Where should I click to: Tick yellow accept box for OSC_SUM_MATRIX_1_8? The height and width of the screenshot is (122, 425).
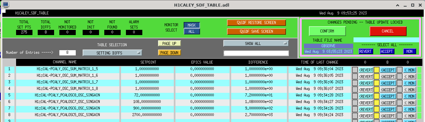[x=376, y=89]
